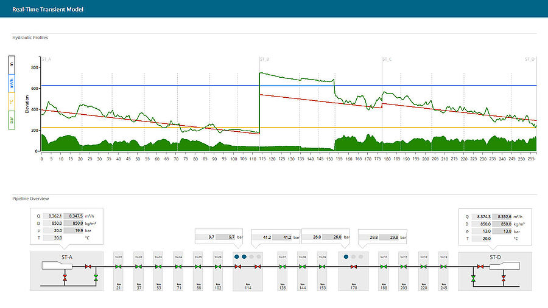Click the red vertical valve in ST-A
This screenshot has width=548, height=308.
pyautogui.click(x=65, y=278)
